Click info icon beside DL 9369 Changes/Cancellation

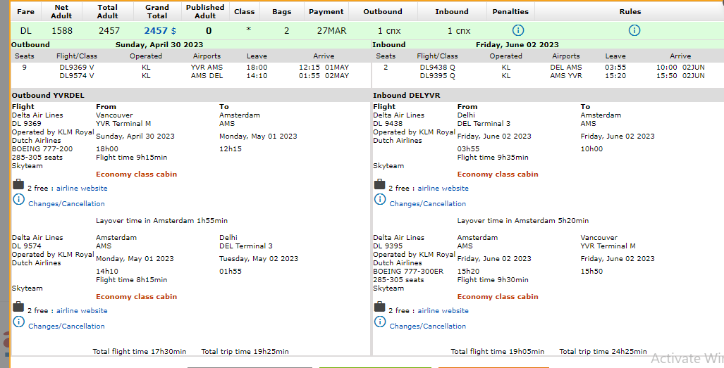point(18,200)
